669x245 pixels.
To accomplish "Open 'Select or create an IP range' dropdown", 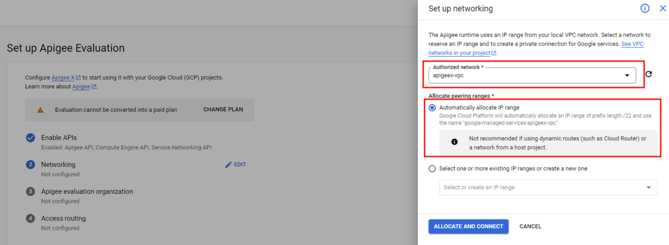I will (x=548, y=187).
